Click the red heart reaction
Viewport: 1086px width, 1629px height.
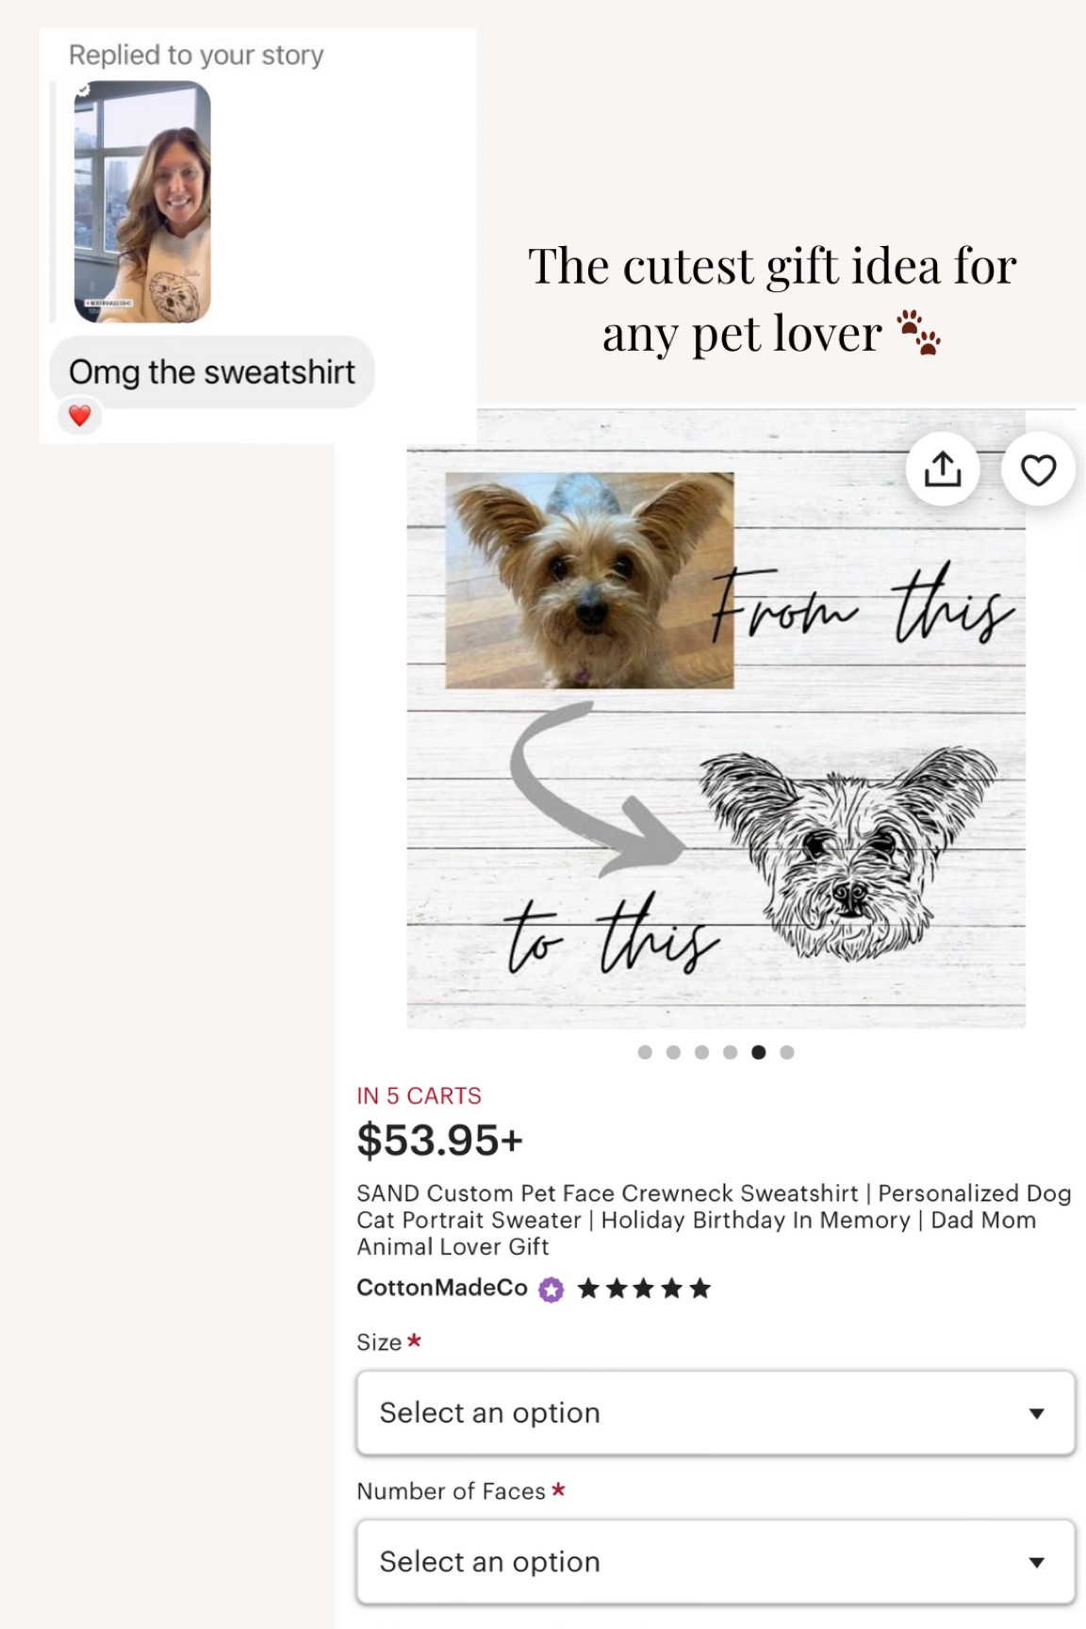point(80,415)
